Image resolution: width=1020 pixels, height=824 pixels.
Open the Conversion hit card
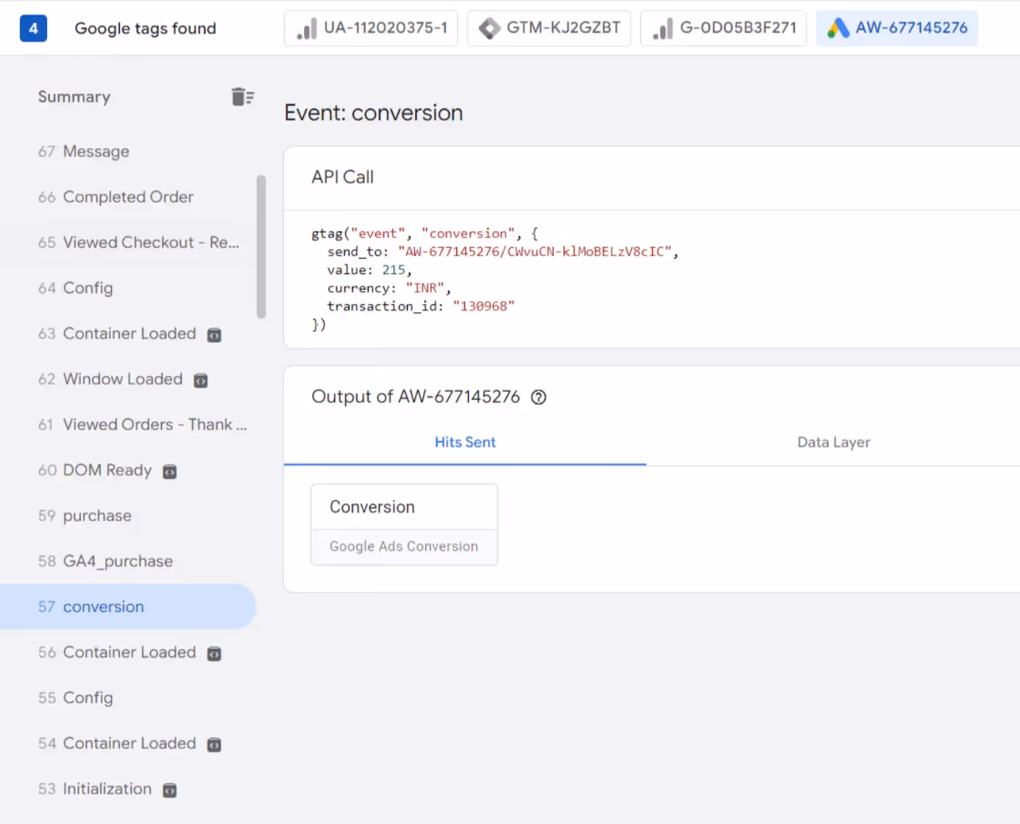[x=404, y=525]
